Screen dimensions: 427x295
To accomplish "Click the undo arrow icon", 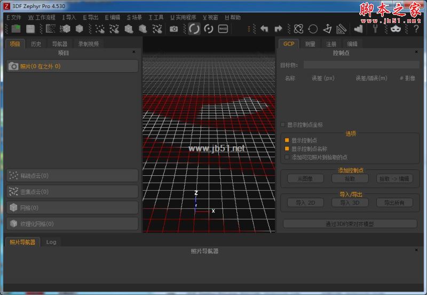I will [264, 29].
